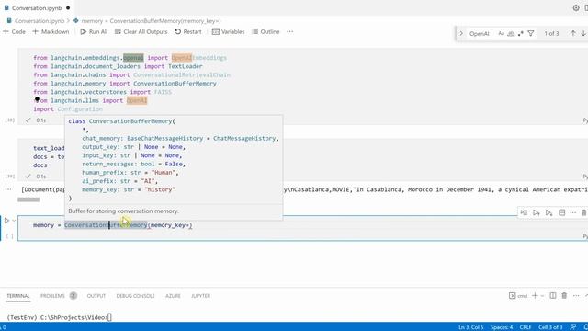Click the memory_key argument in cell
The image size is (588, 331).
[x=169, y=225]
